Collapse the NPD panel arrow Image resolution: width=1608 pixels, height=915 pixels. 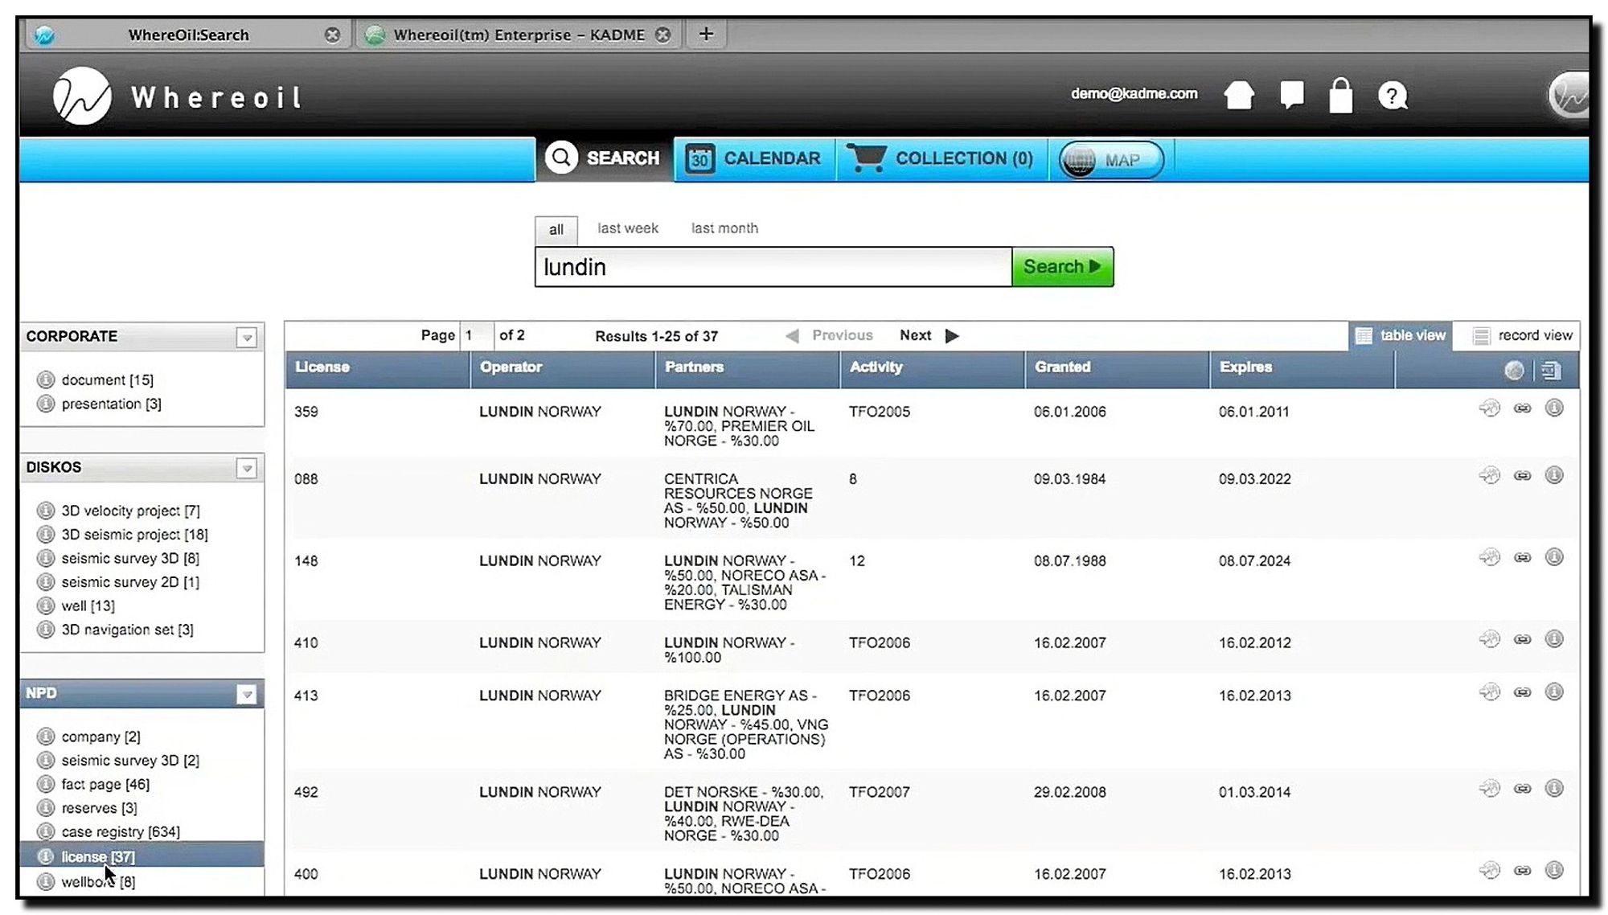247,695
